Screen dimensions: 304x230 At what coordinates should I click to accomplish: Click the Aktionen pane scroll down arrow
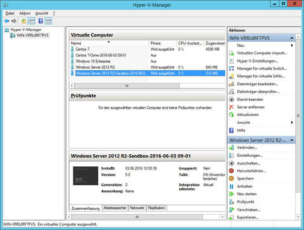[x=298, y=217]
